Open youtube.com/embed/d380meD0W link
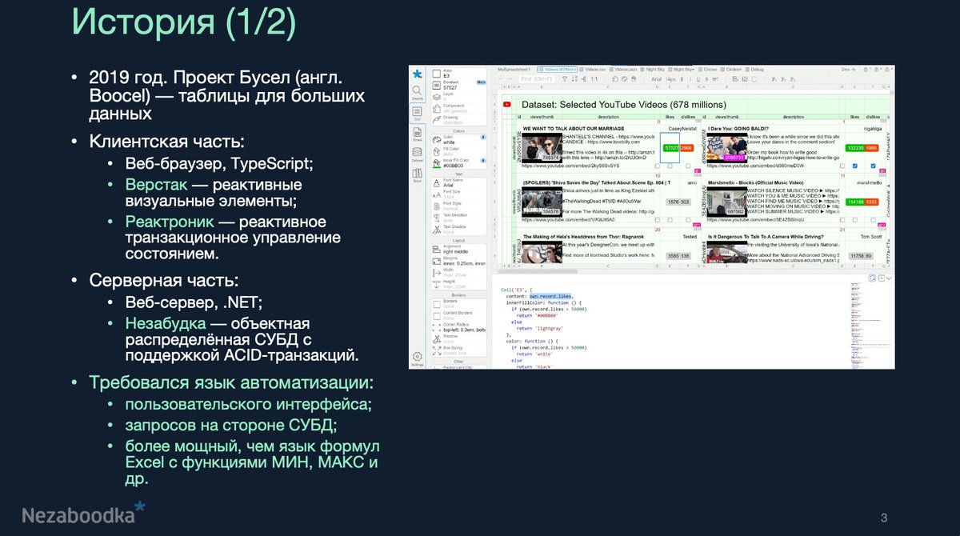 (x=756, y=166)
